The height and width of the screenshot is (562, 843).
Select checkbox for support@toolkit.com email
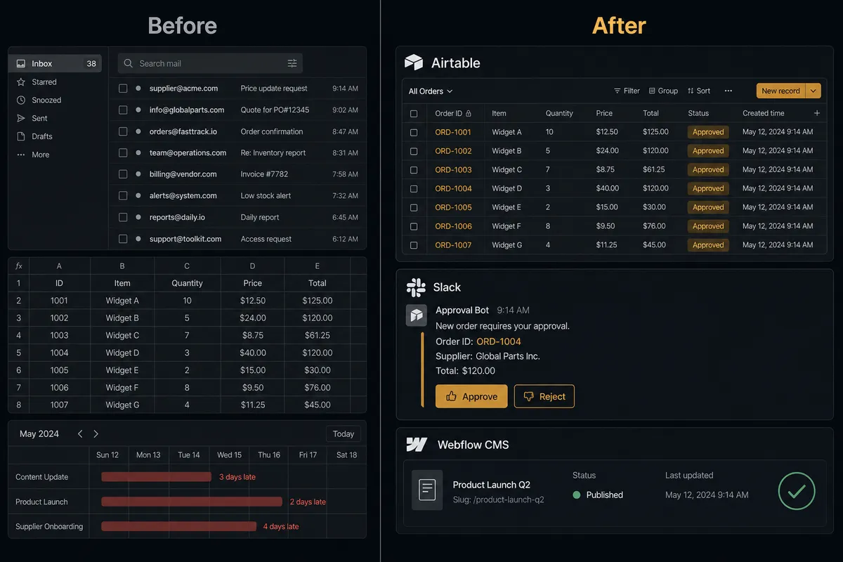(123, 239)
